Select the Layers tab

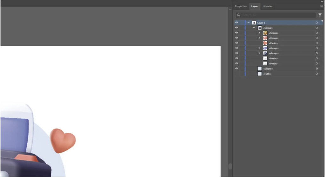(255, 6)
